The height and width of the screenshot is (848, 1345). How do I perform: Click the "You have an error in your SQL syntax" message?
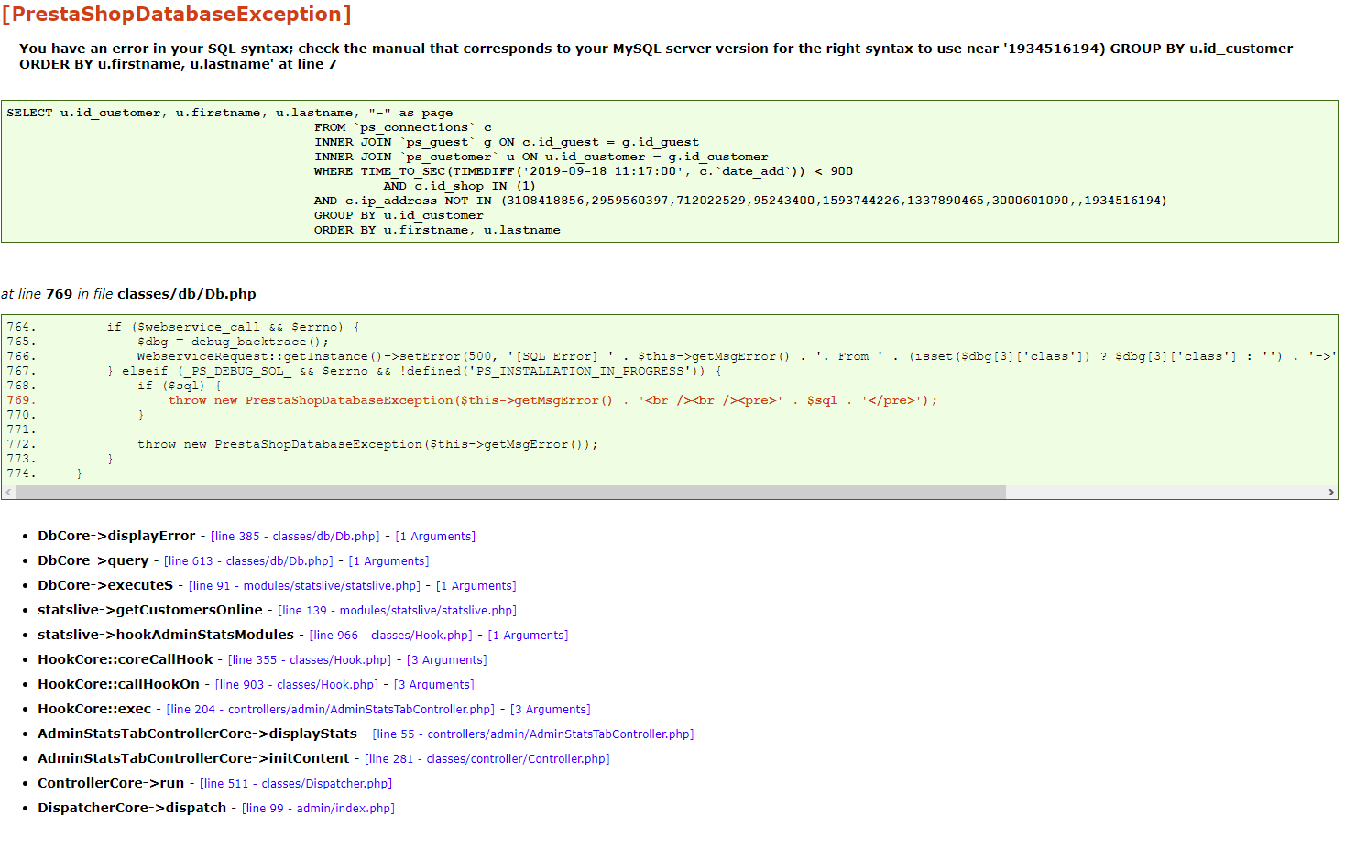tap(656, 57)
